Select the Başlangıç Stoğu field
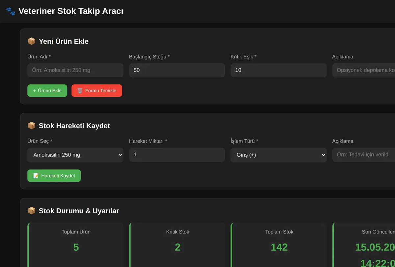Viewport: 395px width, 267px height. click(177, 70)
